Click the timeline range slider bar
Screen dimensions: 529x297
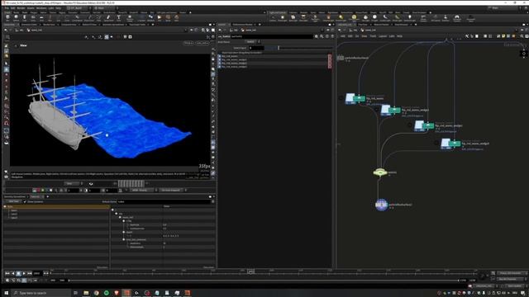[x=264, y=280]
